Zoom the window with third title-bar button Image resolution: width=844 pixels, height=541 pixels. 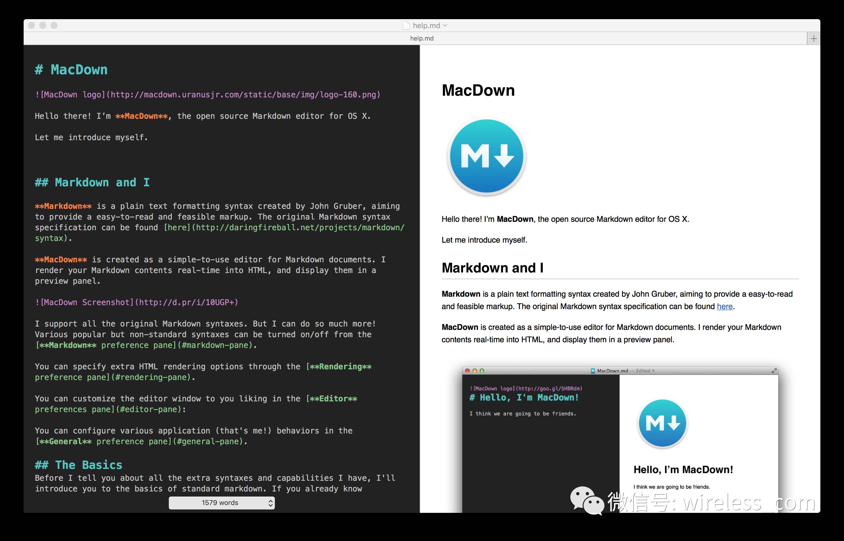tap(54, 25)
